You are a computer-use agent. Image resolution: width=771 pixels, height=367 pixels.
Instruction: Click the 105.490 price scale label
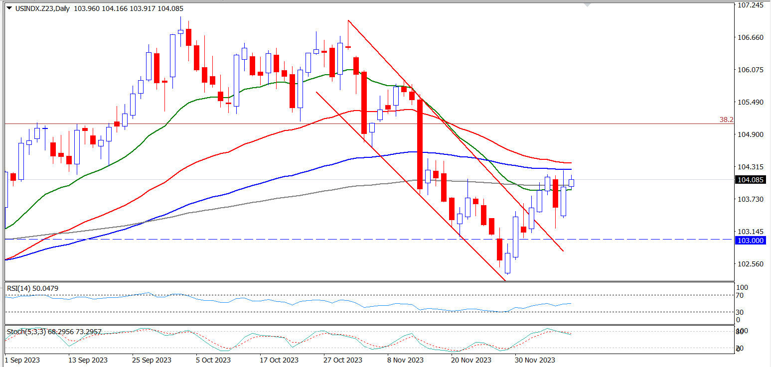750,102
